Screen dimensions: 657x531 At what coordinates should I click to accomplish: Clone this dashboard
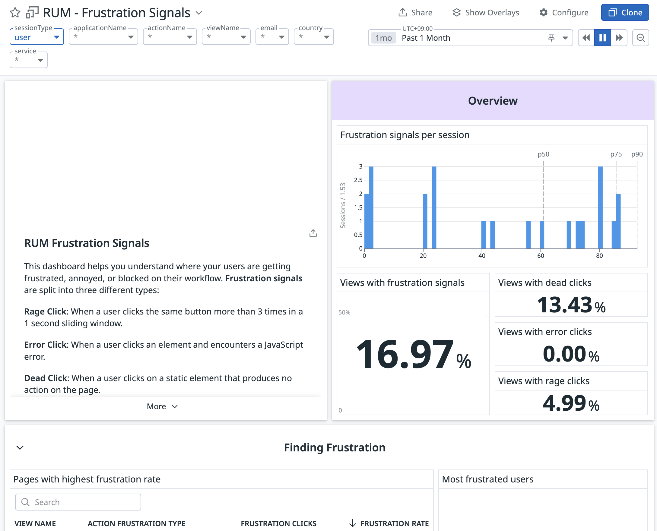point(624,13)
